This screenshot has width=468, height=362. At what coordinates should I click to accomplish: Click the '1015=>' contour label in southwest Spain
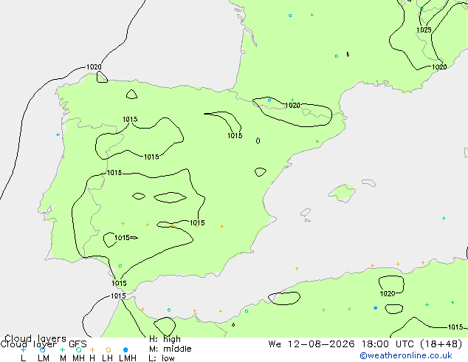tap(126, 238)
